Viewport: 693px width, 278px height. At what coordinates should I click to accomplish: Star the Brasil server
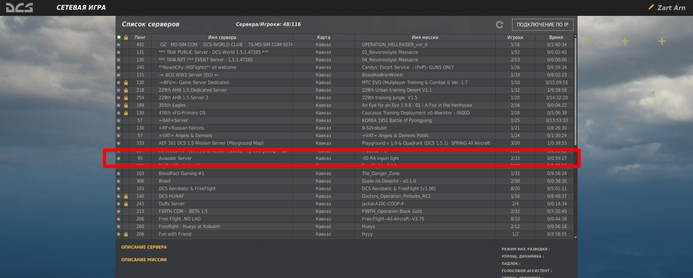119,181
